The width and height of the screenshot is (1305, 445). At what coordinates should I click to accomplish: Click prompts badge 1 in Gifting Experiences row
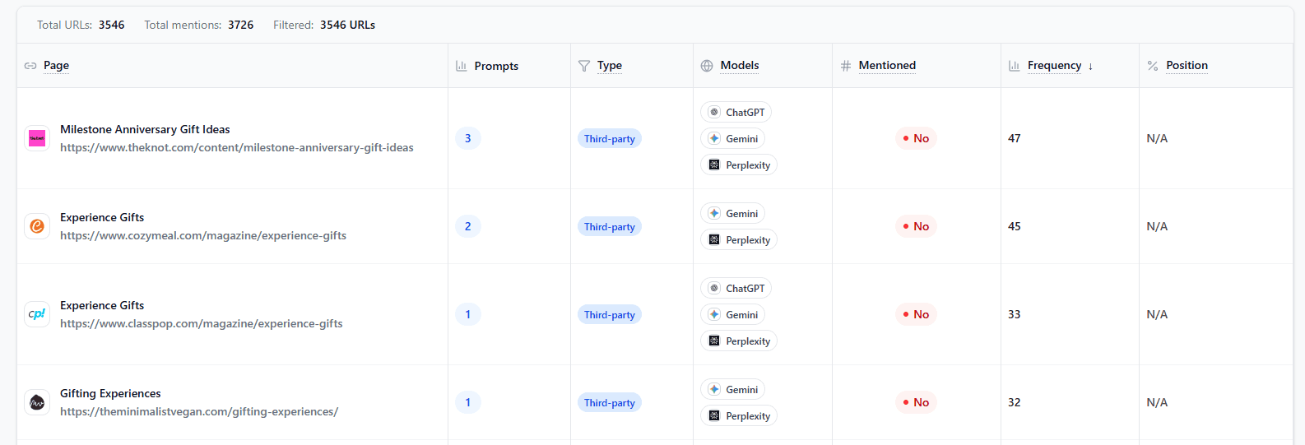click(468, 402)
